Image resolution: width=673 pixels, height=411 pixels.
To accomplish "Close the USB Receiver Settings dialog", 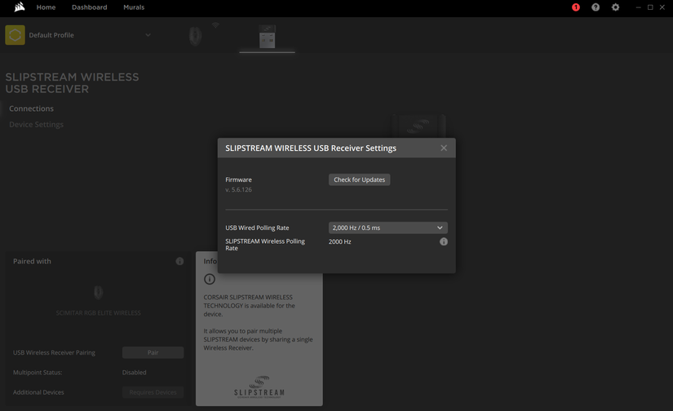I will click(444, 148).
